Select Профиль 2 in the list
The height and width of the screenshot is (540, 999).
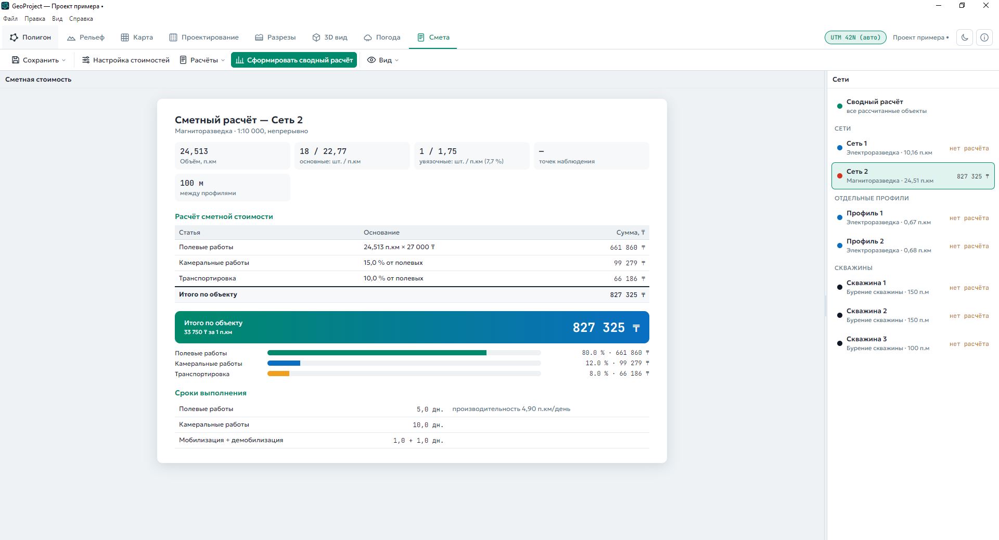(913, 246)
